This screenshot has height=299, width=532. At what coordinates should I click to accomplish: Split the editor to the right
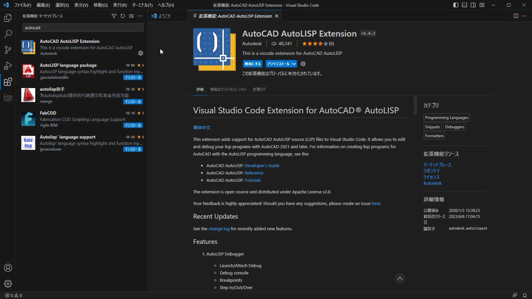point(516,16)
